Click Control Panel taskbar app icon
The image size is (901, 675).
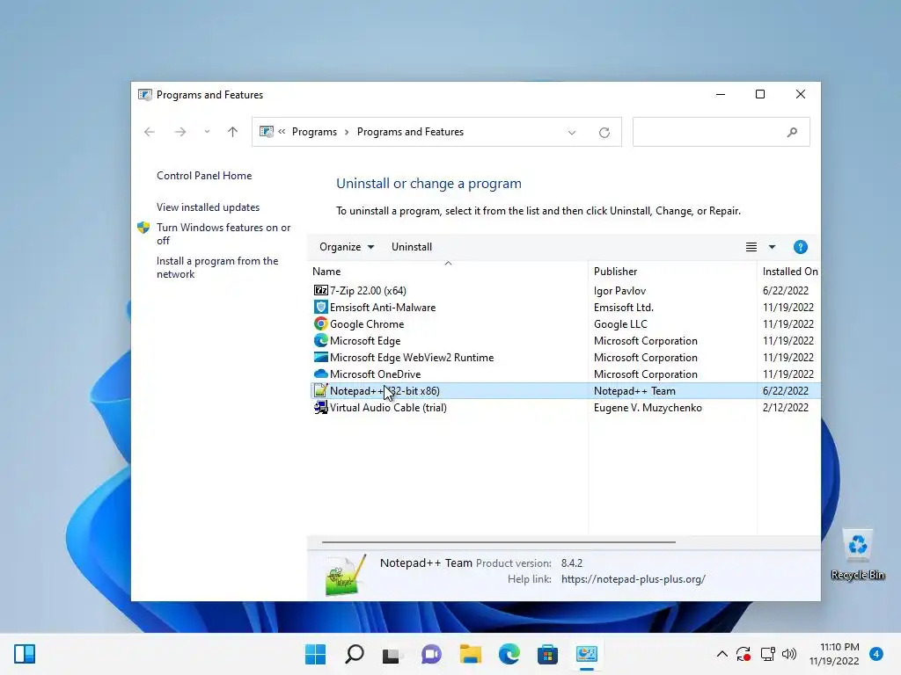tap(587, 654)
